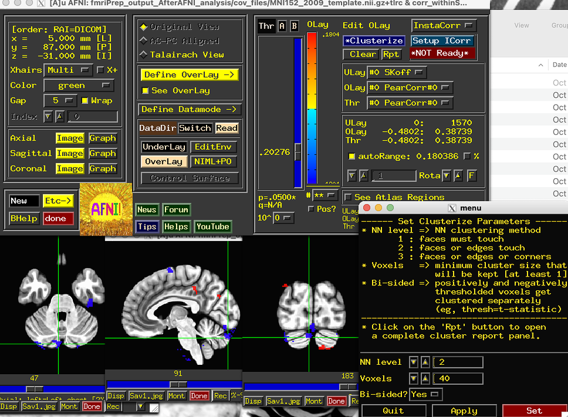Click the Index down arrow button
The height and width of the screenshot is (417, 568).
pyautogui.click(x=48, y=117)
